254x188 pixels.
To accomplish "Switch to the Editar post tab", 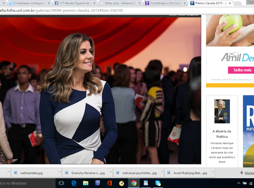I will click(120, 3).
